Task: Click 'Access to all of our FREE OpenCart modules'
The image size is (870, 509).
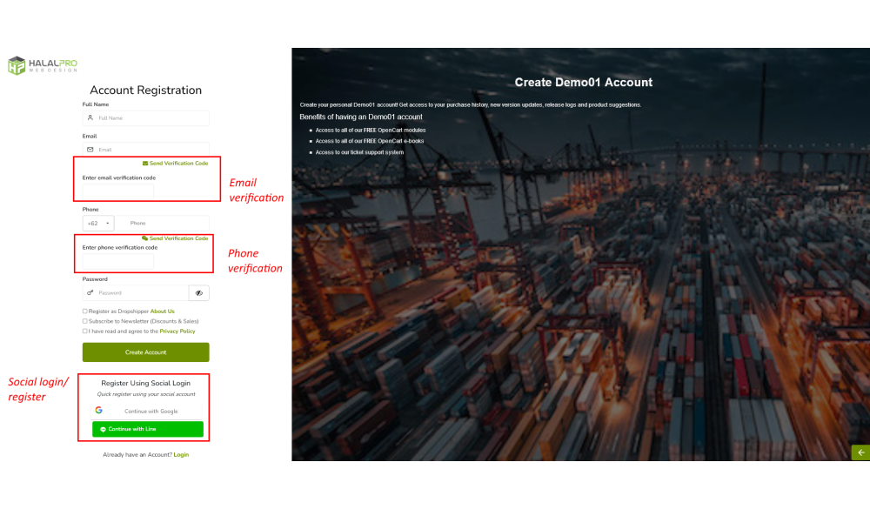Action: (371, 130)
